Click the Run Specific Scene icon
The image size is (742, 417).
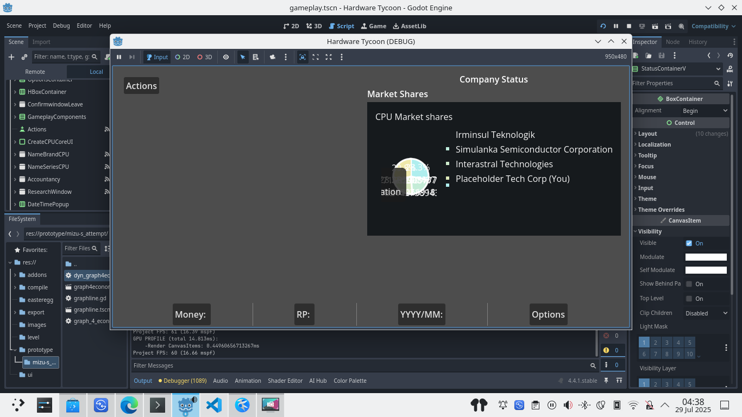click(x=668, y=26)
